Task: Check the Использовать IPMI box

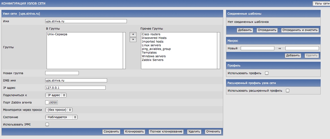Action: pyautogui.click(x=47, y=124)
